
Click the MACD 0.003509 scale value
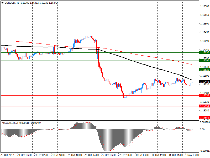click(205, 122)
